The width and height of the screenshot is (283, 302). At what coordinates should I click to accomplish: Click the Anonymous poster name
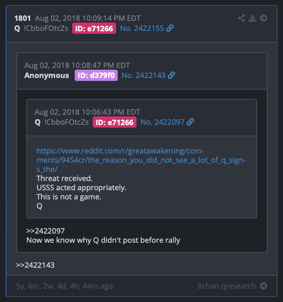[x=47, y=75]
